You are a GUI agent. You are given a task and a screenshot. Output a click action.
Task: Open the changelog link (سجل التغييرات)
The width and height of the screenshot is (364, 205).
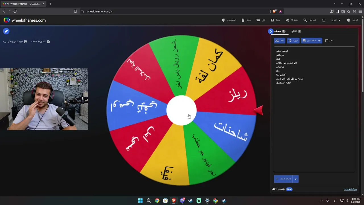coord(350,189)
